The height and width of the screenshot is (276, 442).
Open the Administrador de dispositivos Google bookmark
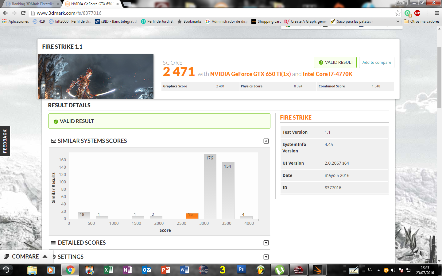[x=226, y=21]
